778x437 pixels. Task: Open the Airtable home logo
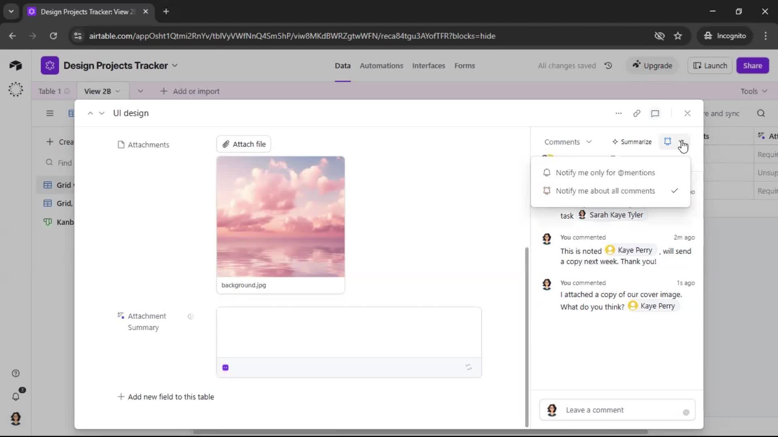pos(15,66)
